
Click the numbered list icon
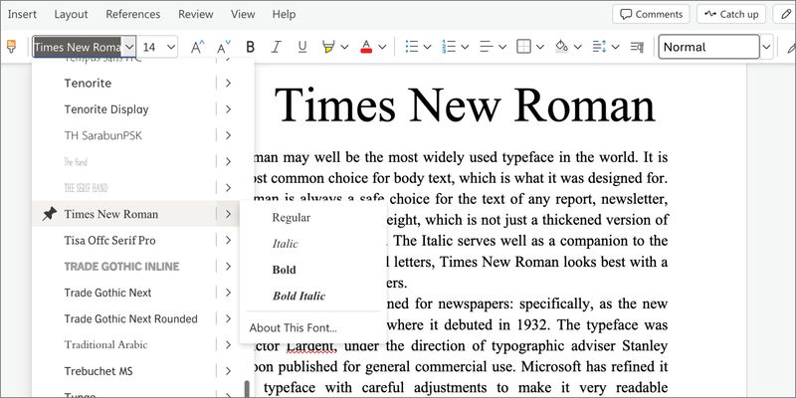coord(449,47)
